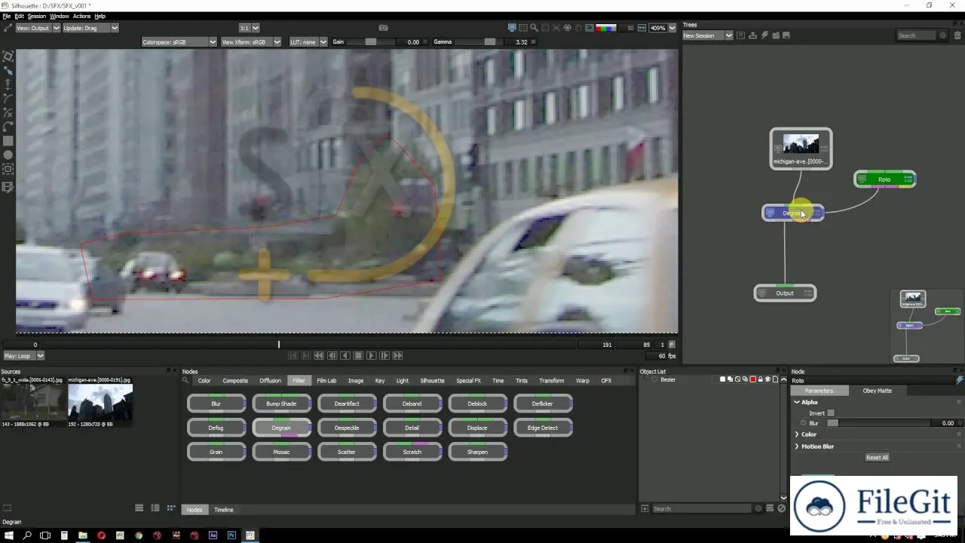Click the monitor display icon in viewer toolbar
This screenshot has height=543, width=965.
pyautogui.click(x=512, y=28)
